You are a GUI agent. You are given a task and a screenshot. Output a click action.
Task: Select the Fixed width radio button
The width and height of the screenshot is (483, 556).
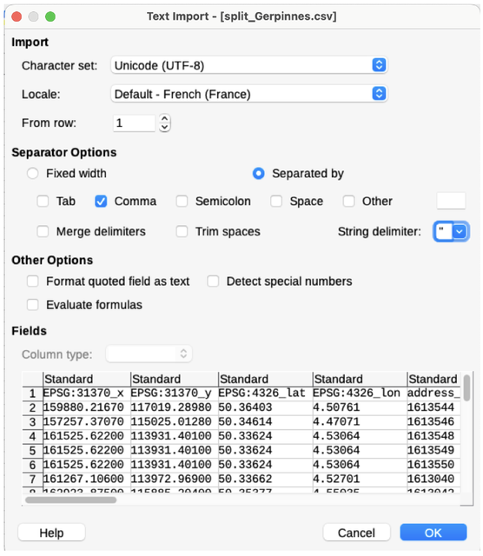(x=33, y=174)
